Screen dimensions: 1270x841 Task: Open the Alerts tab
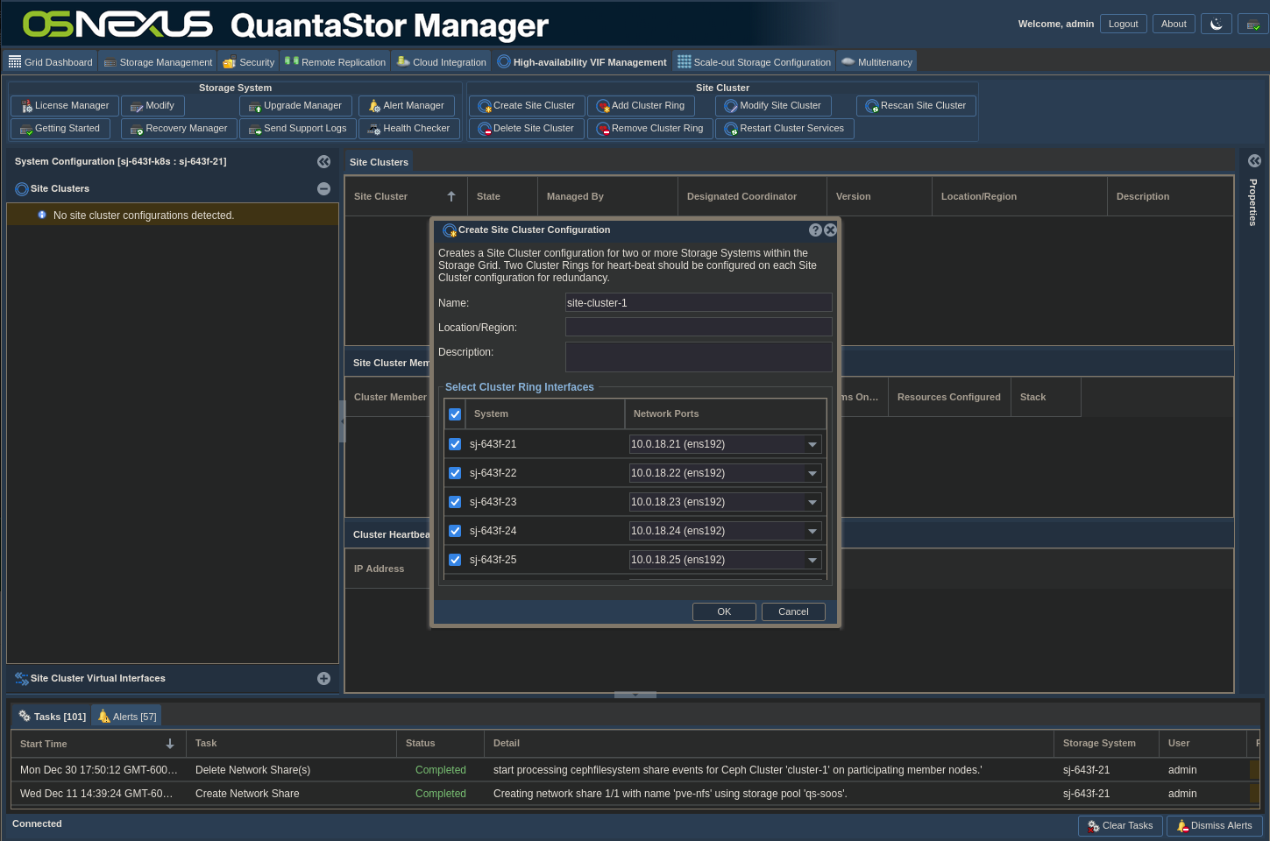coord(127,717)
